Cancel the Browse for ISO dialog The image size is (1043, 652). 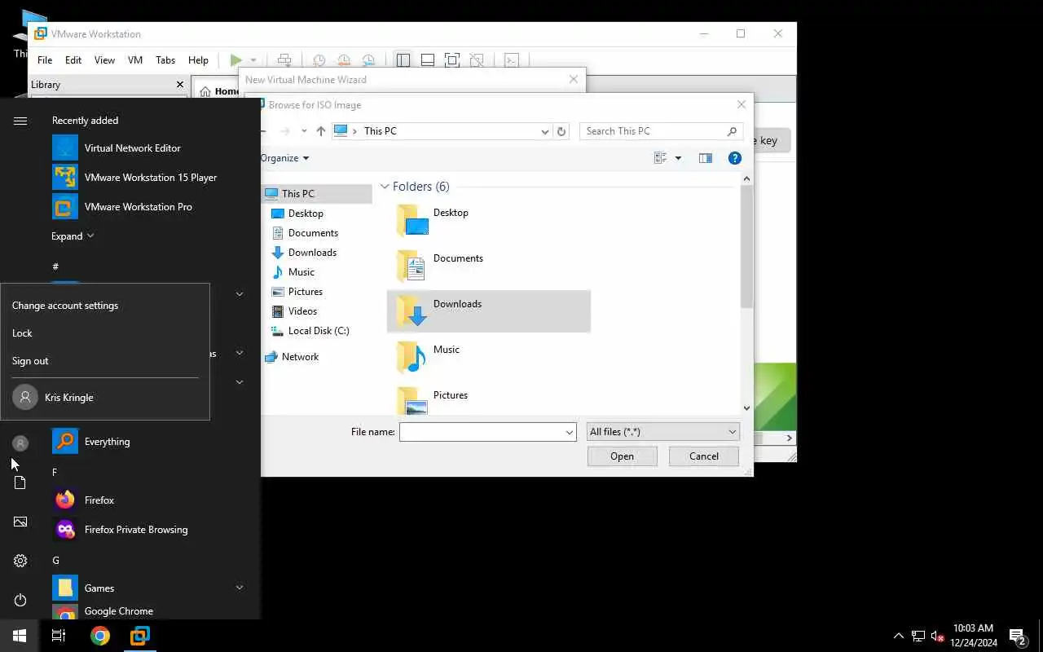pyautogui.click(x=704, y=456)
